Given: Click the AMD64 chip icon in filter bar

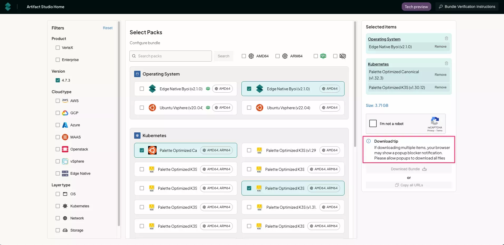Looking at the screenshot, I should 251,56.
